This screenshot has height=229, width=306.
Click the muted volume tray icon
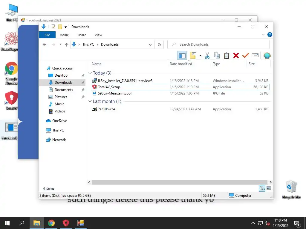[x=267, y=223]
